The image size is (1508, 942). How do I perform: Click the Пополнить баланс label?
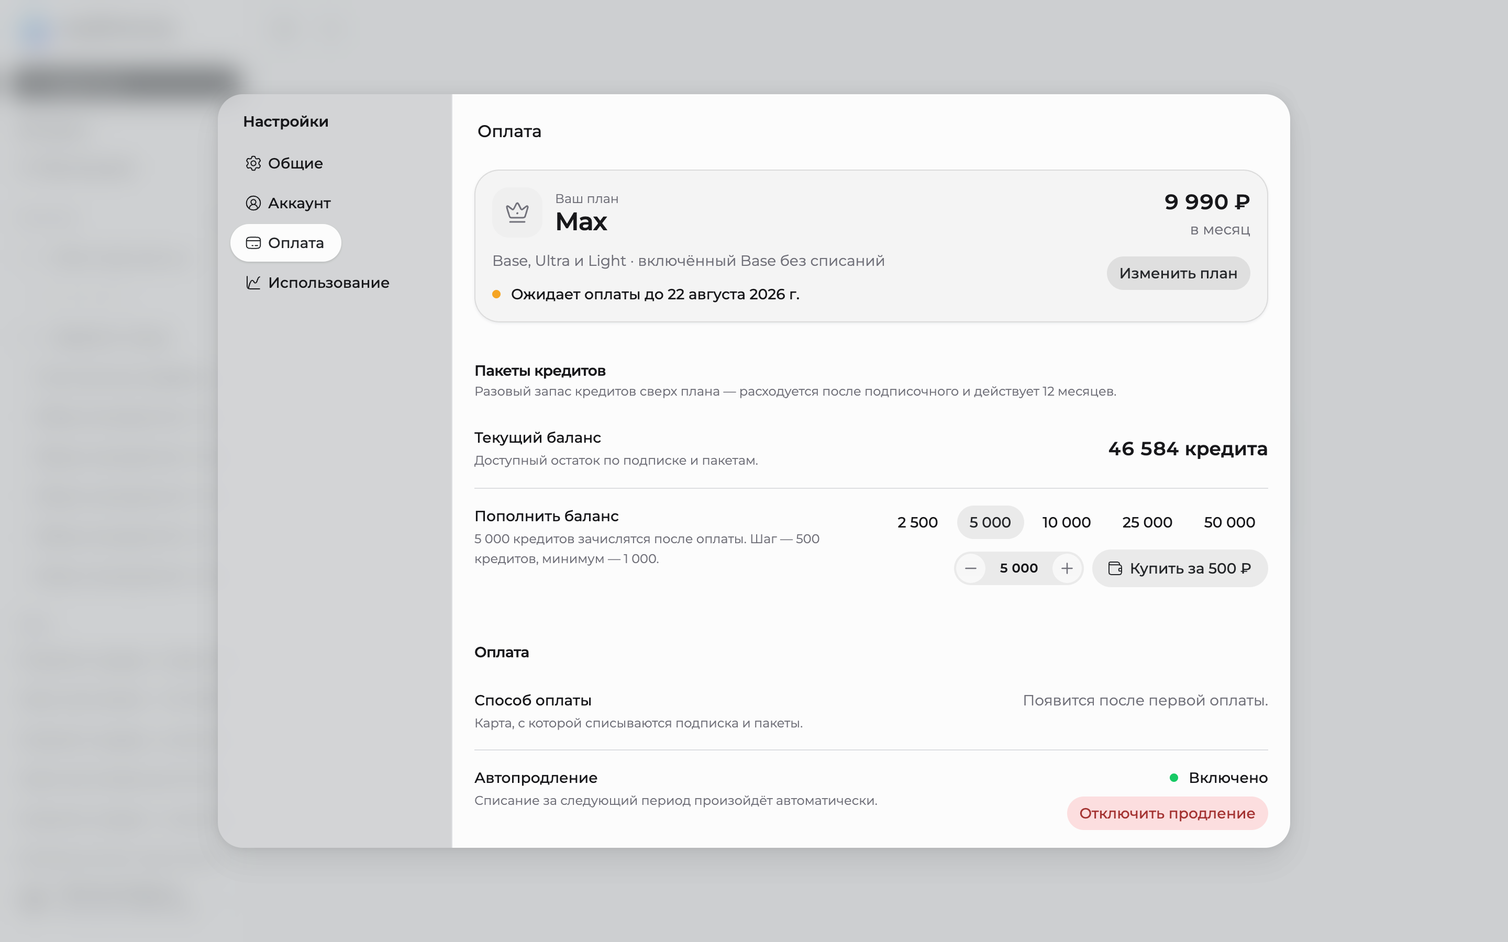[546, 516]
